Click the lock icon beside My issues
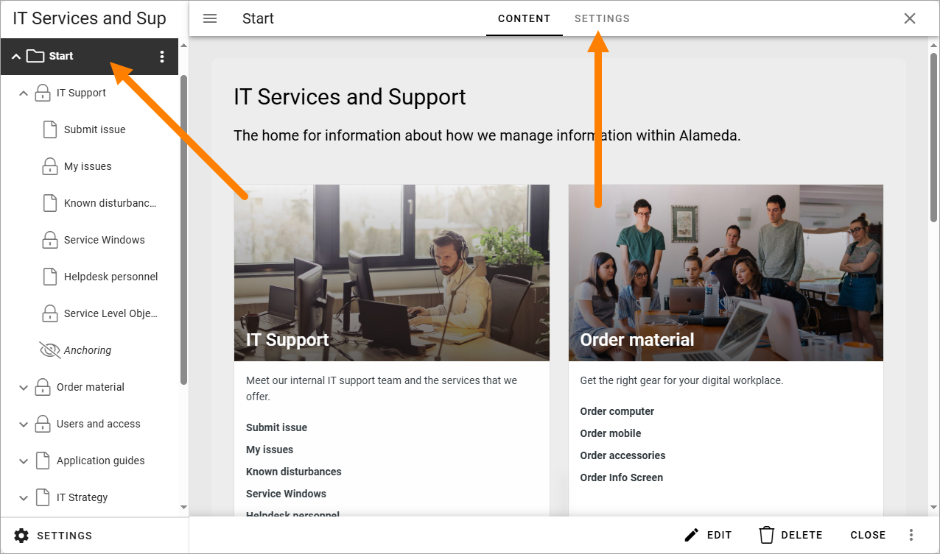 pyautogui.click(x=50, y=166)
